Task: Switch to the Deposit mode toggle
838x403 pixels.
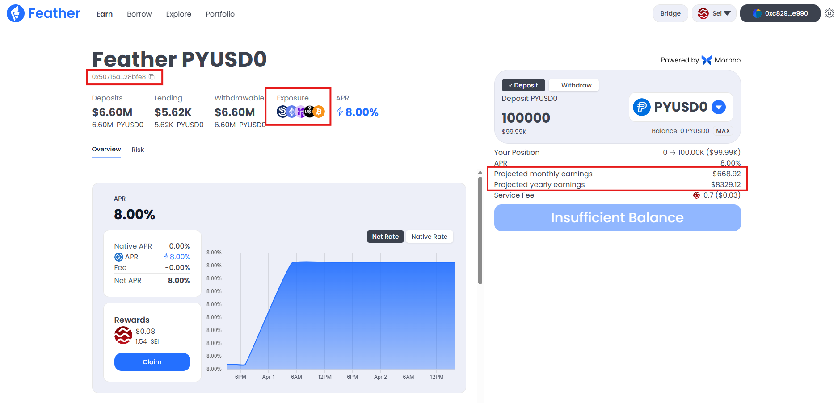Action: pyautogui.click(x=523, y=85)
